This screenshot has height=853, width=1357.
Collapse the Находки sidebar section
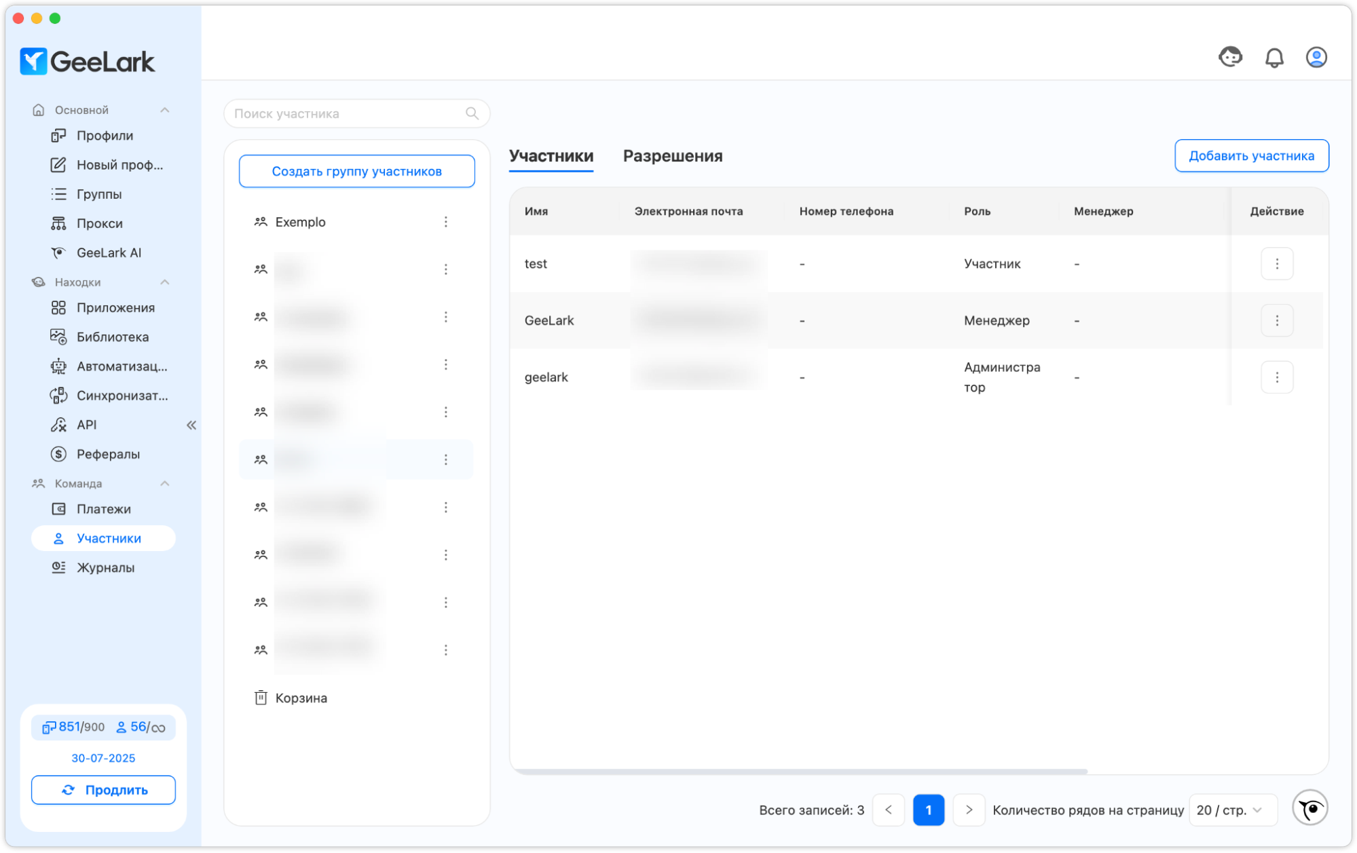[164, 282]
